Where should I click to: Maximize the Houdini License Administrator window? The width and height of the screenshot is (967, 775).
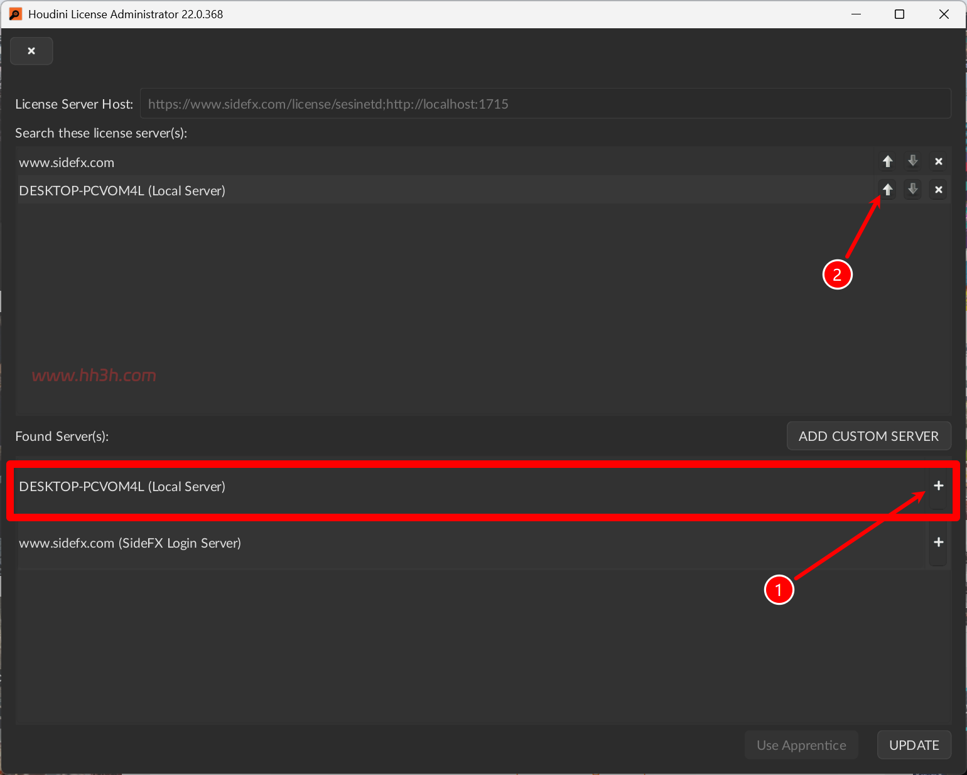click(899, 14)
